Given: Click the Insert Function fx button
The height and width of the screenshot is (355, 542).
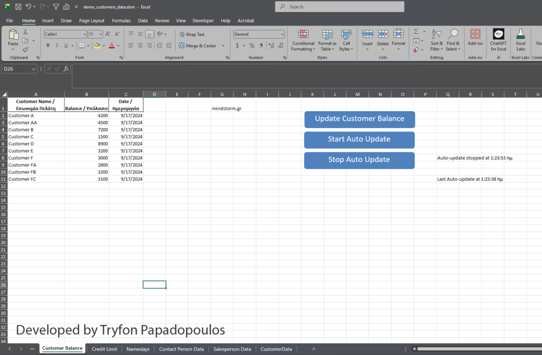Looking at the screenshot, I should click(x=66, y=69).
